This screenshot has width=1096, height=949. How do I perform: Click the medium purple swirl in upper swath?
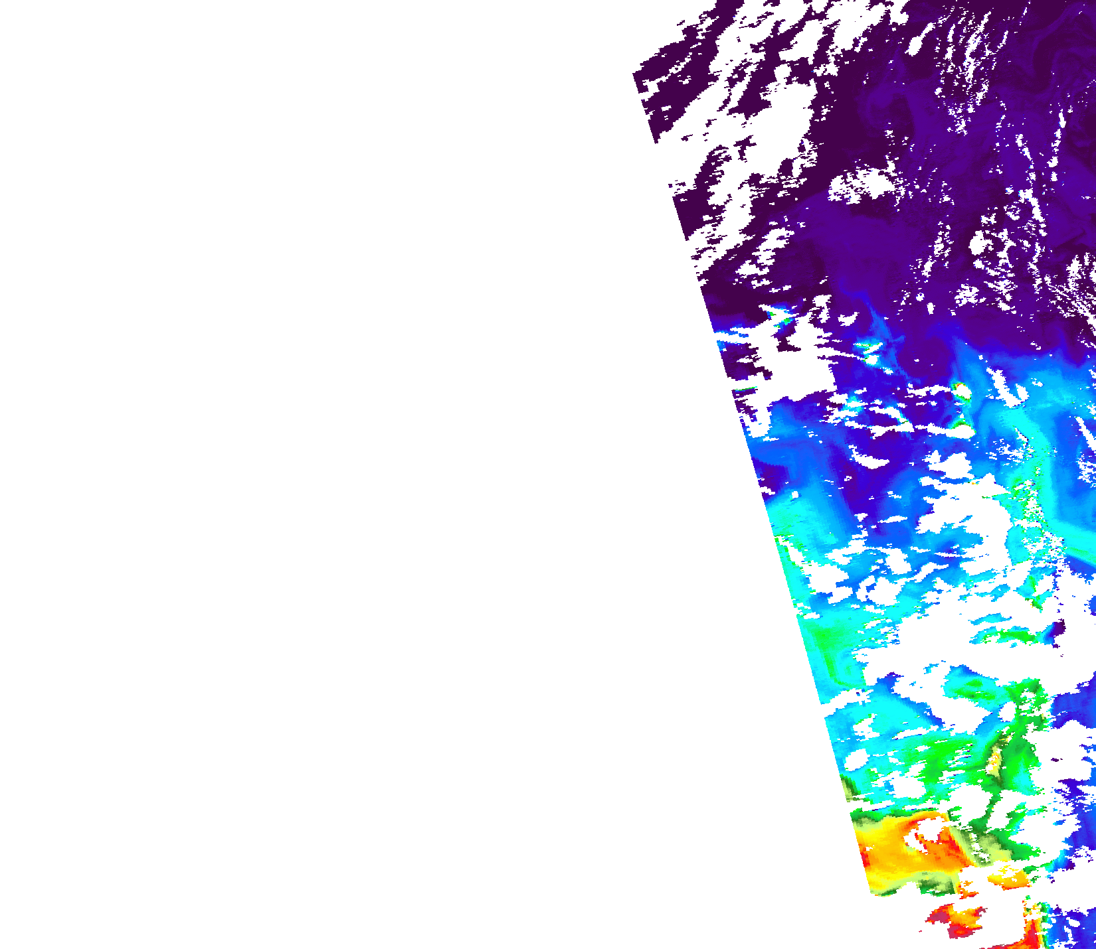[890, 106]
